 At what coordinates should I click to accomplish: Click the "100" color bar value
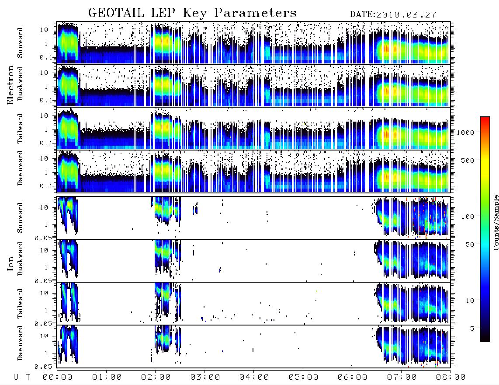pos(468,217)
